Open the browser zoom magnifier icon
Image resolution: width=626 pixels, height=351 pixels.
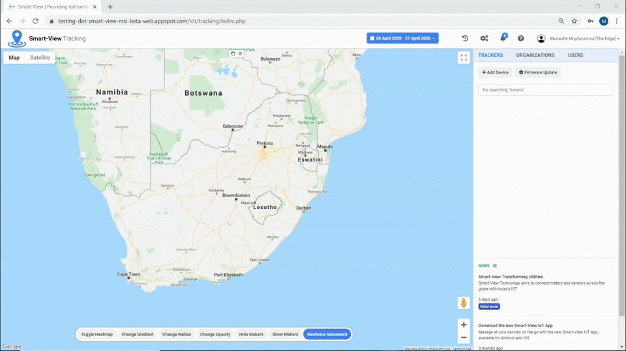[x=561, y=21]
